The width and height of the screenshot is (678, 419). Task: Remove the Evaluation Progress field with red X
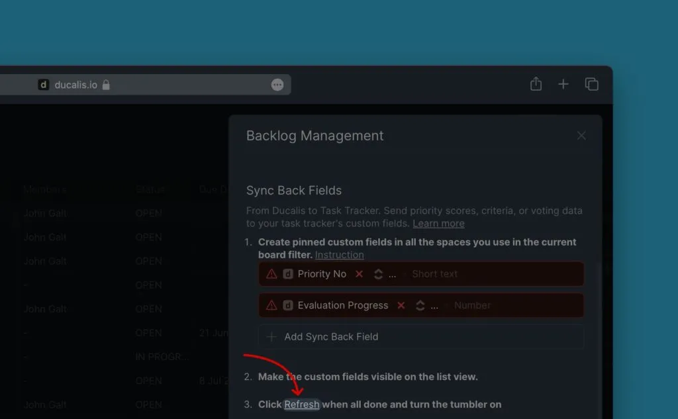point(401,305)
